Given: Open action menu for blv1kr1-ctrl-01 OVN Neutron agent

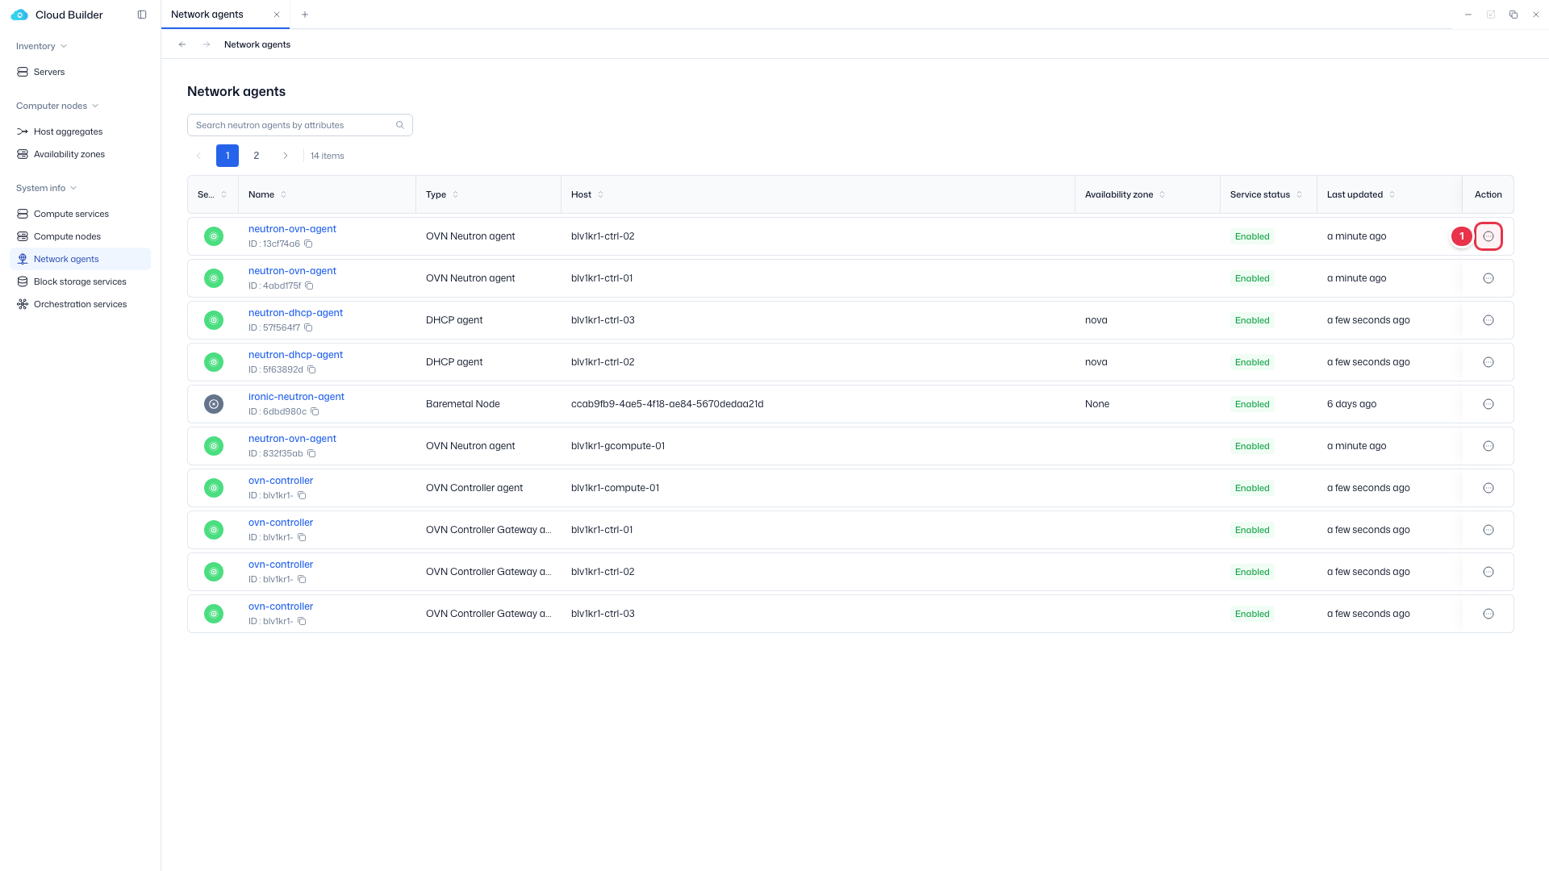Looking at the screenshot, I should [1488, 278].
